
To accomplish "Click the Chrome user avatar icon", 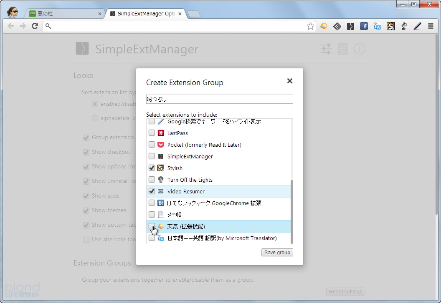I will click(13, 13).
